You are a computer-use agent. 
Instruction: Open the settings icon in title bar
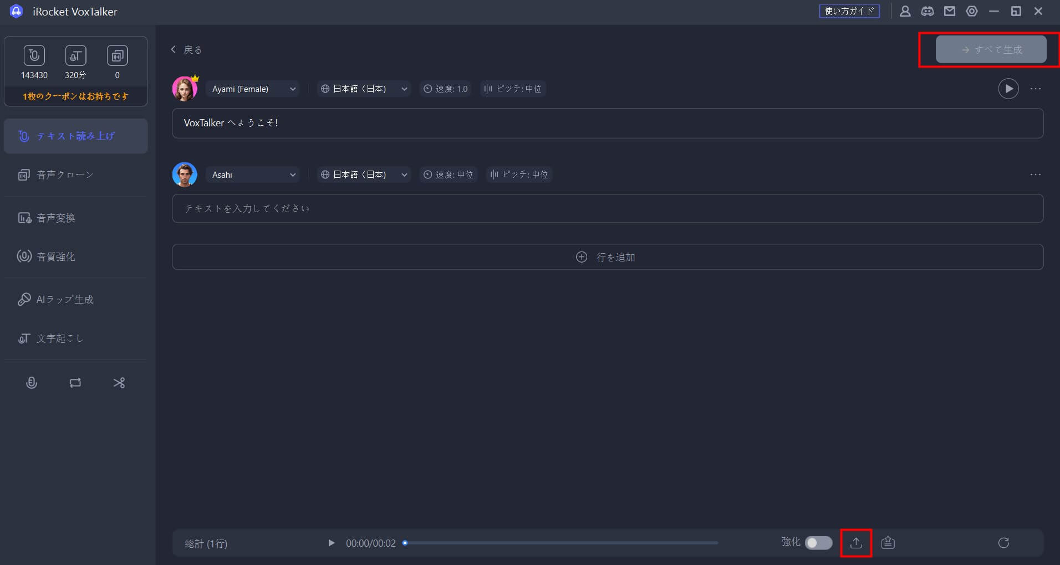click(972, 11)
